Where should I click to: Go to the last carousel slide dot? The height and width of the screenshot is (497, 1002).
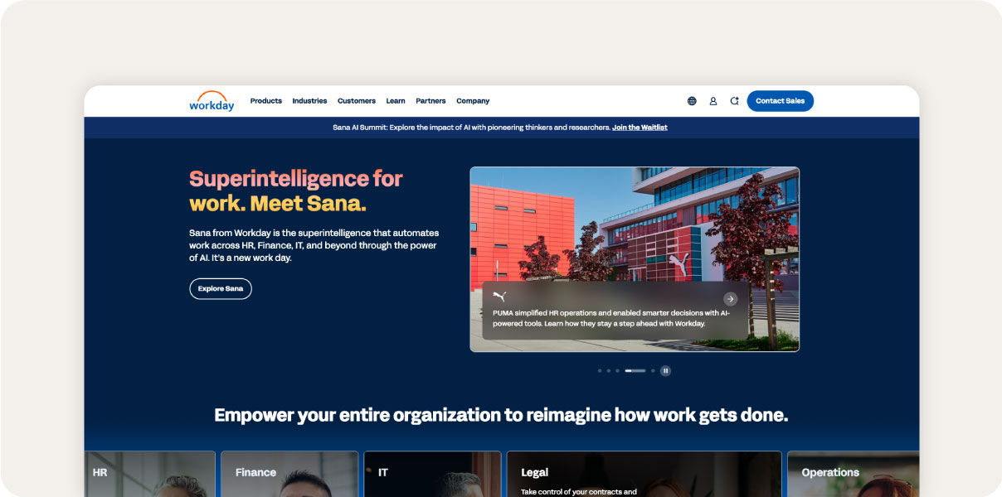point(653,371)
